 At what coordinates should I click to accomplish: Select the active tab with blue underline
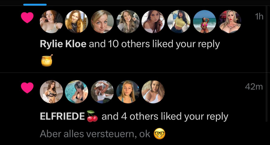click(35, 5)
